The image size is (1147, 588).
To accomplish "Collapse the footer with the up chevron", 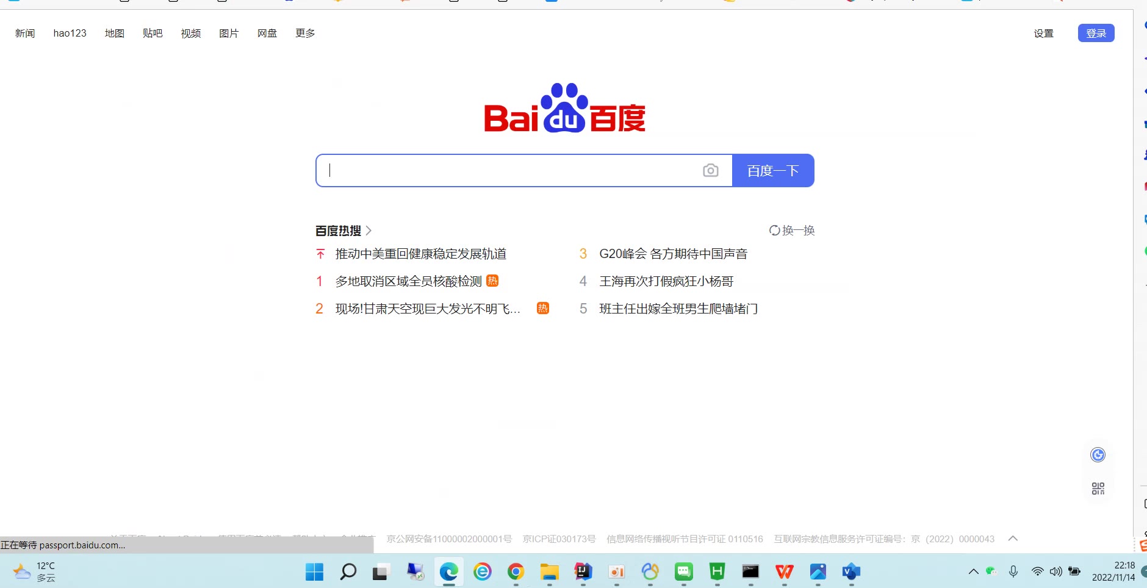I will click(1013, 538).
